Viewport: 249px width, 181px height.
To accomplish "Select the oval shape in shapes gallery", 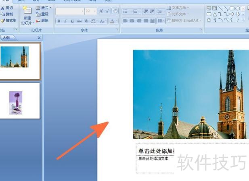I will [238, 8].
